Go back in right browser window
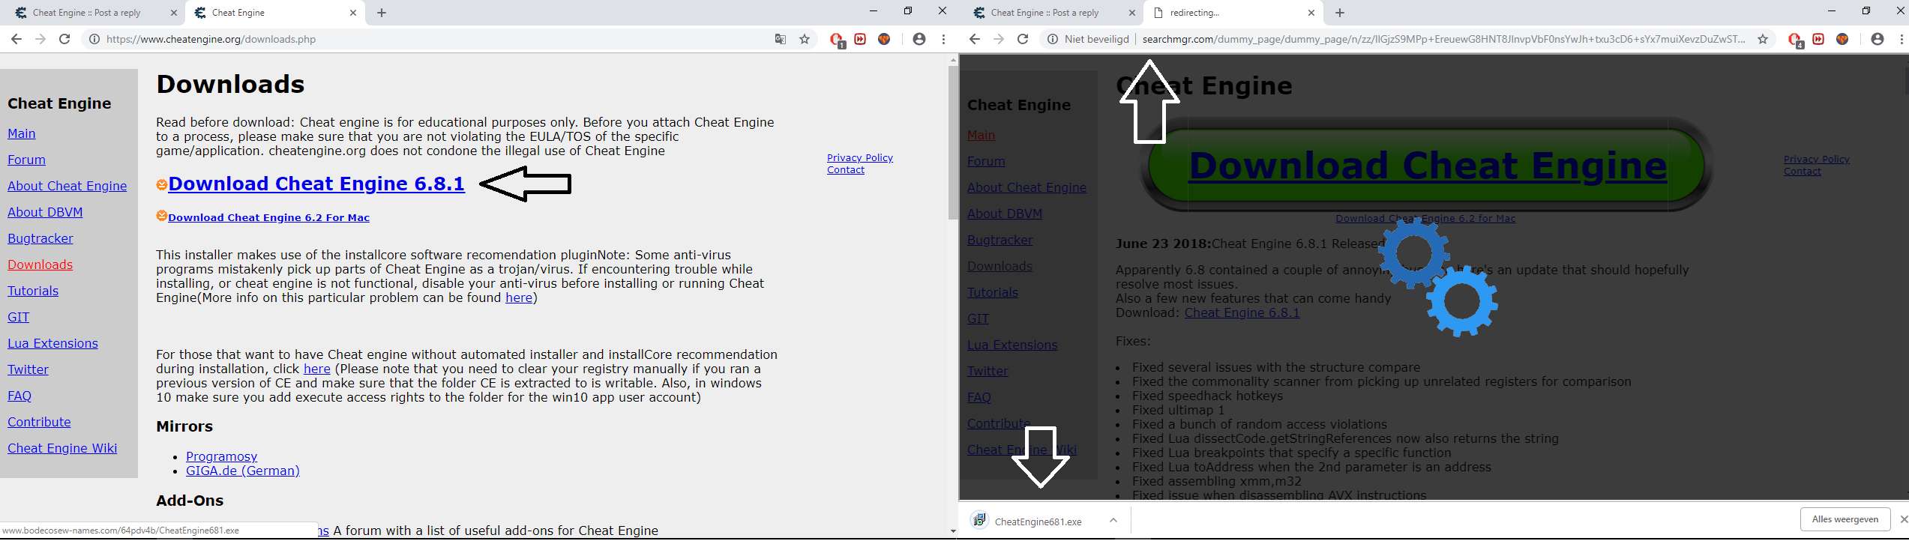Image resolution: width=1909 pixels, height=541 pixels. click(x=974, y=39)
